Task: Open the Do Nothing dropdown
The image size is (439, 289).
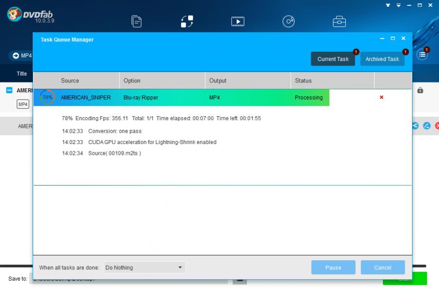Action: click(144, 268)
